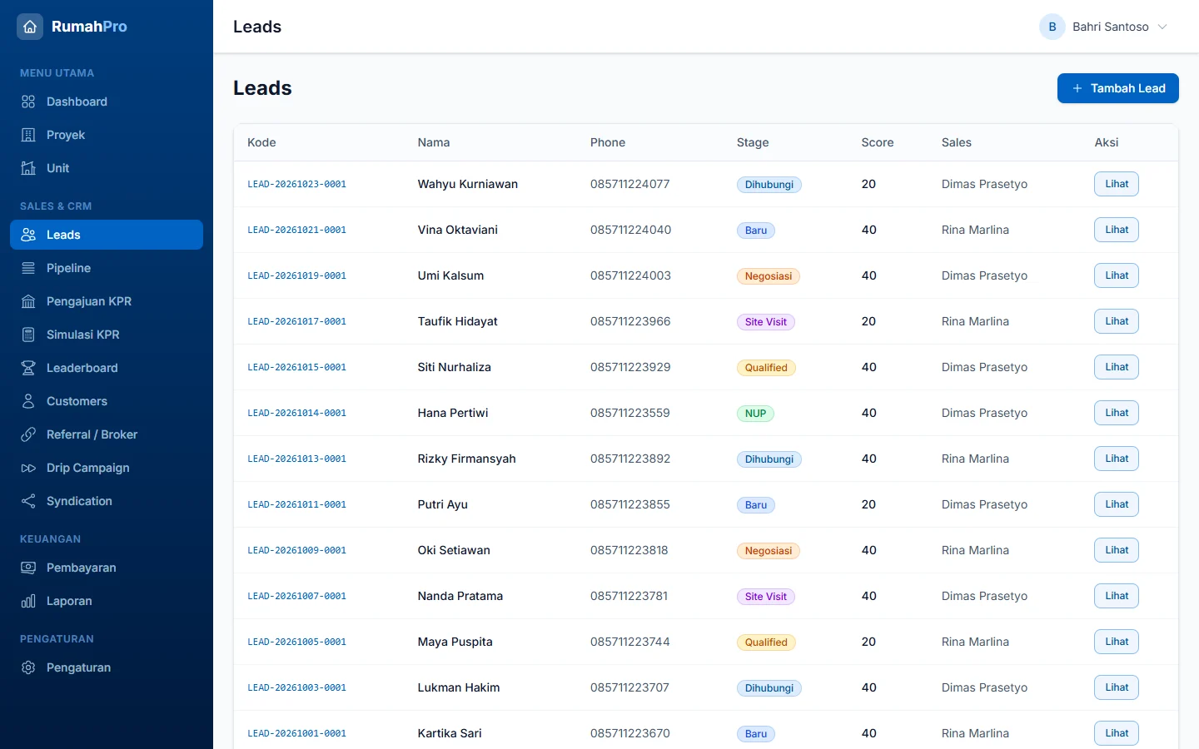Click the user avatar with letter B
The height and width of the screenshot is (749, 1199).
pos(1052,27)
